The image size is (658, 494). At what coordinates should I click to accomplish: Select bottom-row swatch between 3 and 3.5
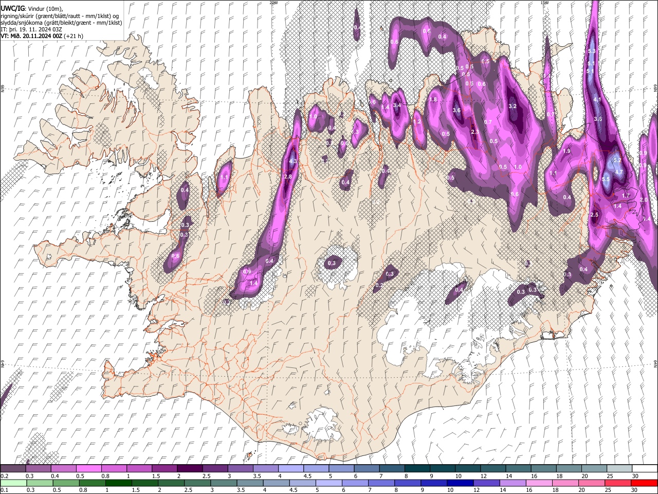224,483
